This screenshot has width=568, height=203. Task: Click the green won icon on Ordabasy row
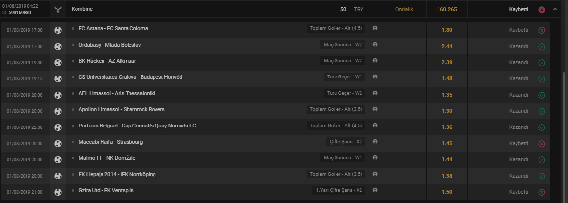tap(542, 47)
